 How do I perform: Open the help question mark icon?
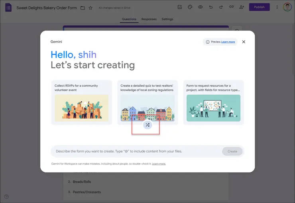[6, 196]
